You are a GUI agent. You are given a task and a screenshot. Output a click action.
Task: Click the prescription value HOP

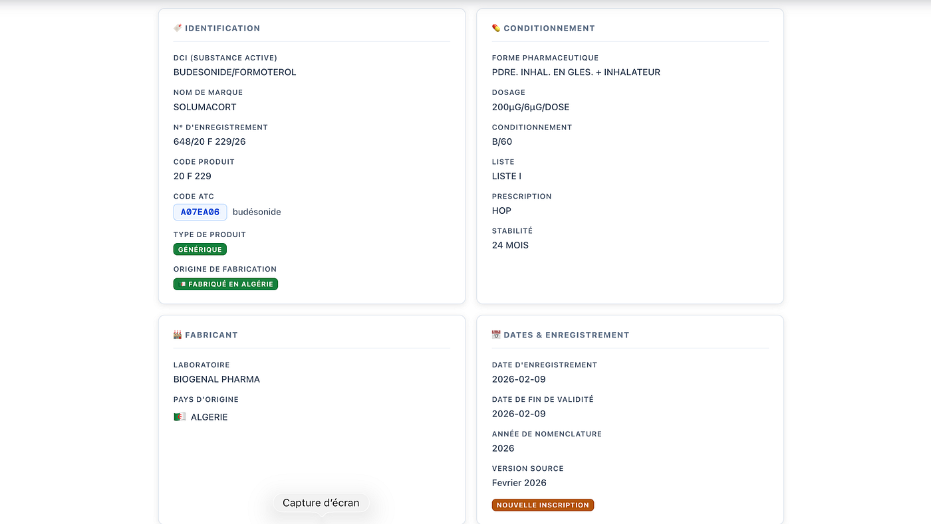point(501,211)
